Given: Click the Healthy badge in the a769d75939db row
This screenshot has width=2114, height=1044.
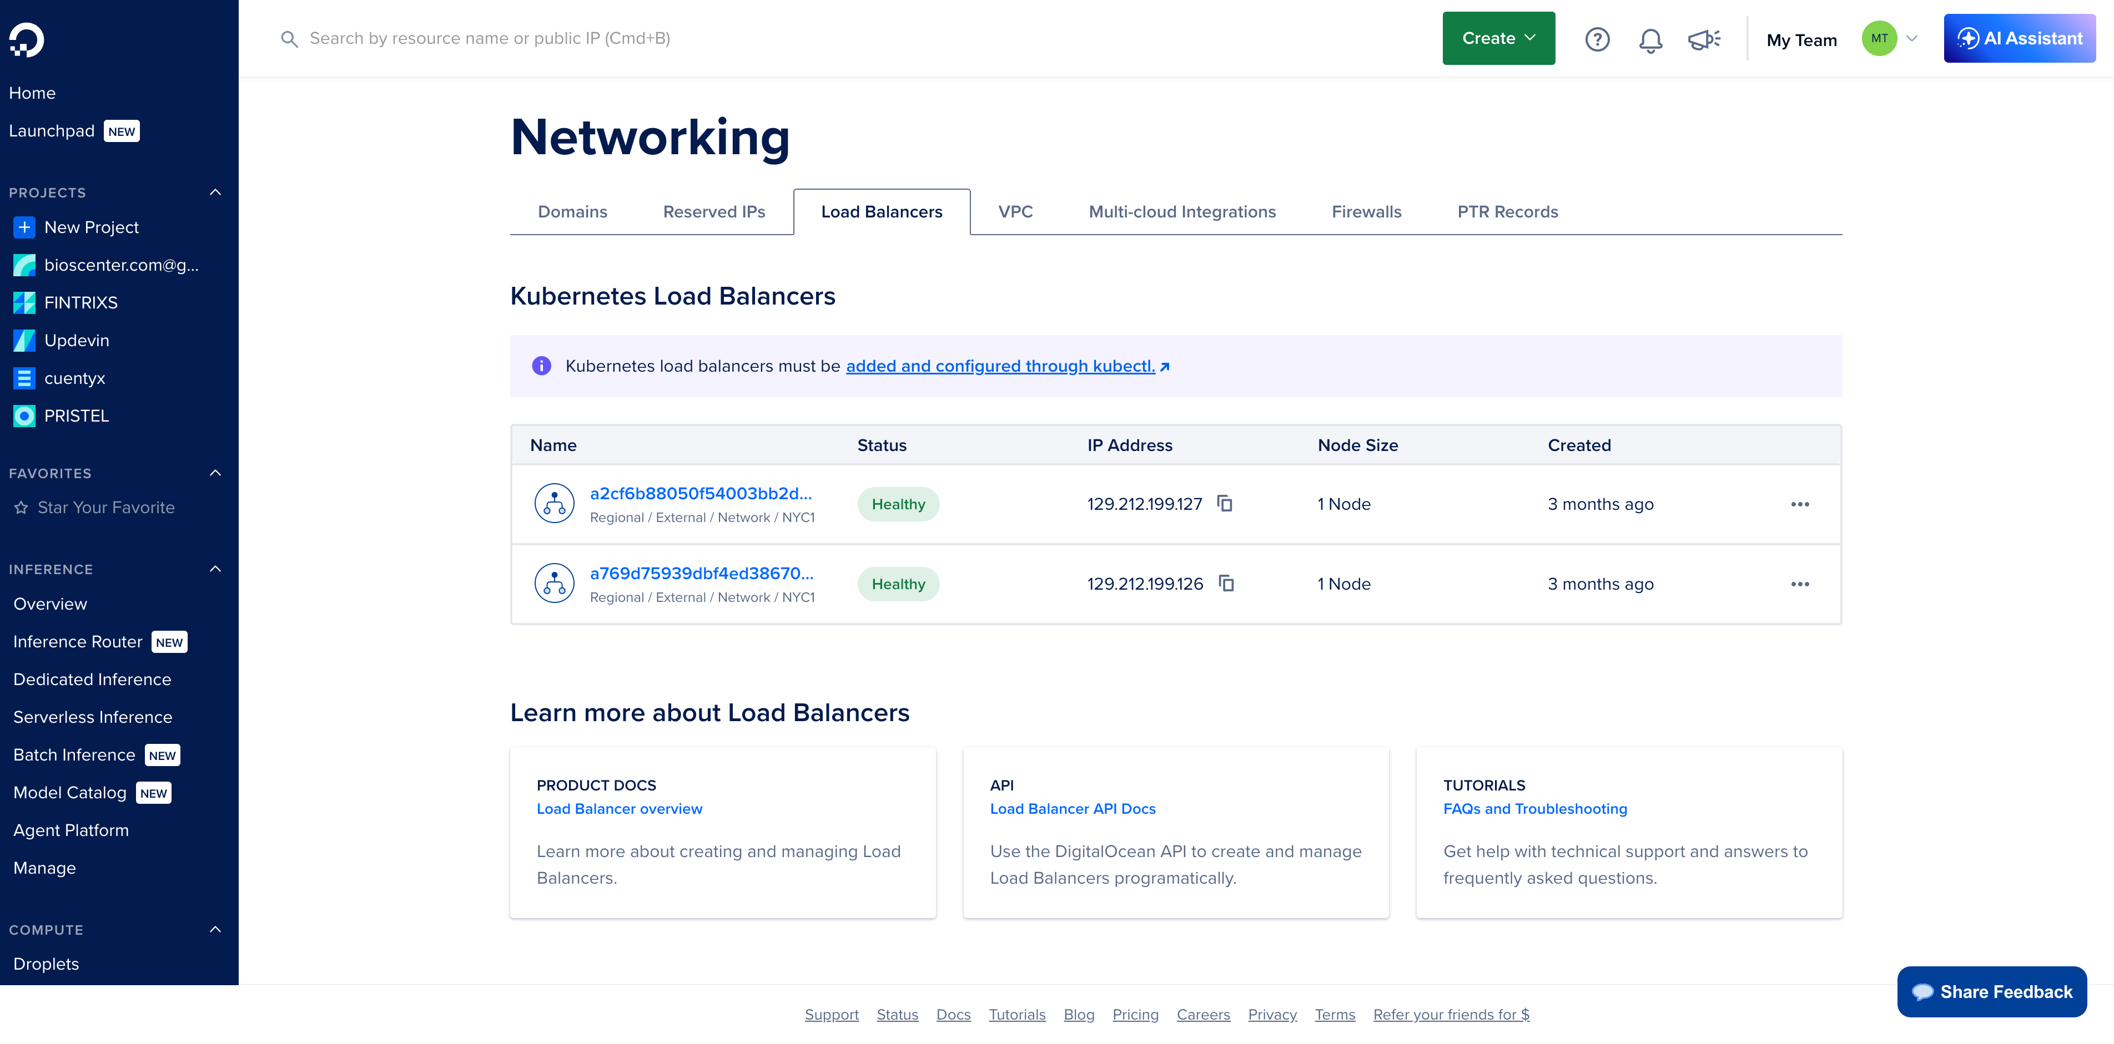Looking at the screenshot, I should point(898,584).
